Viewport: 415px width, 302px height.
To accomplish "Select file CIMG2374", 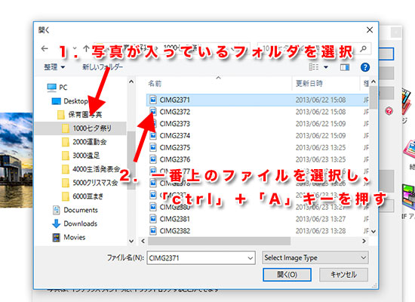I will [175, 136].
